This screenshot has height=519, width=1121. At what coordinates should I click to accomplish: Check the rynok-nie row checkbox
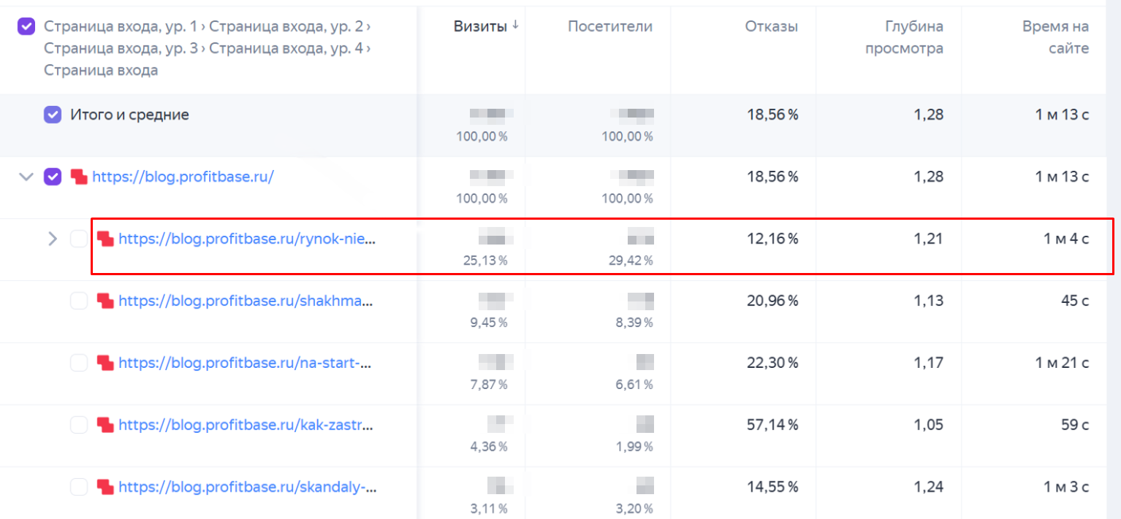[x=78, y=239]
